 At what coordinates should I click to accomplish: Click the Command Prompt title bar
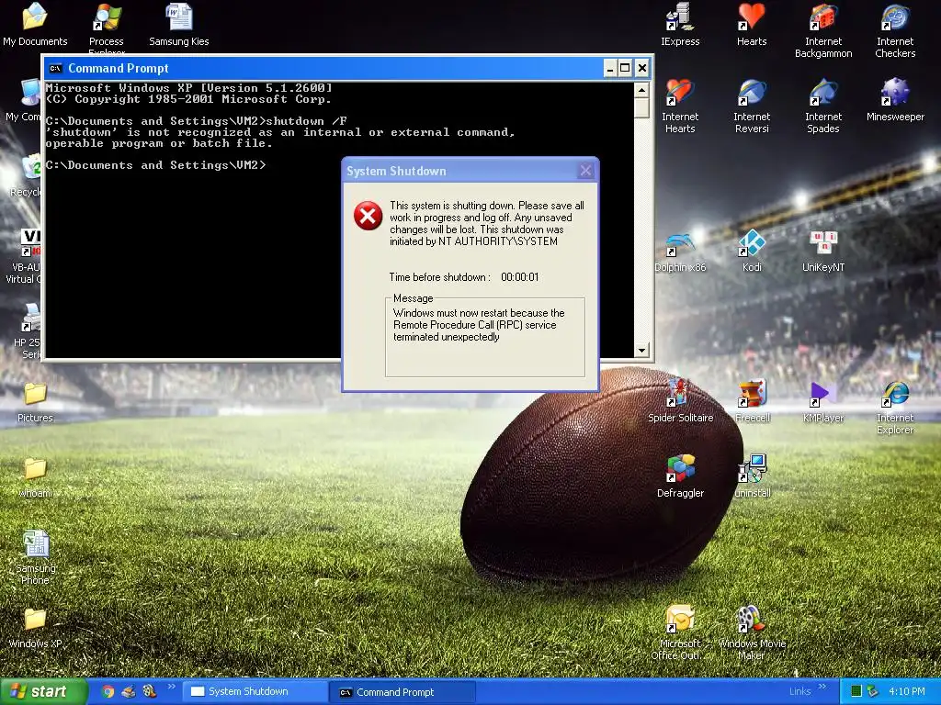pos(324,68)
